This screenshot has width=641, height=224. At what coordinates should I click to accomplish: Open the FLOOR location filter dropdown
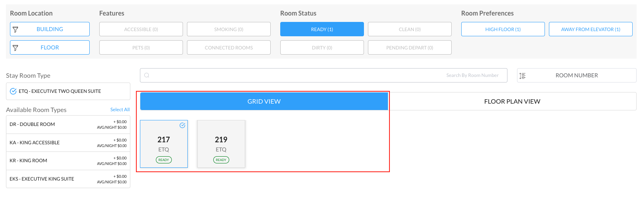[50, 47]
